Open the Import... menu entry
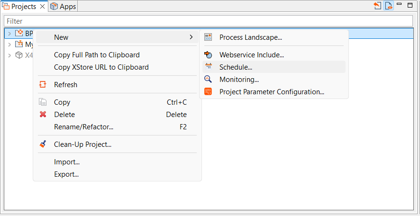 point(67,162)
